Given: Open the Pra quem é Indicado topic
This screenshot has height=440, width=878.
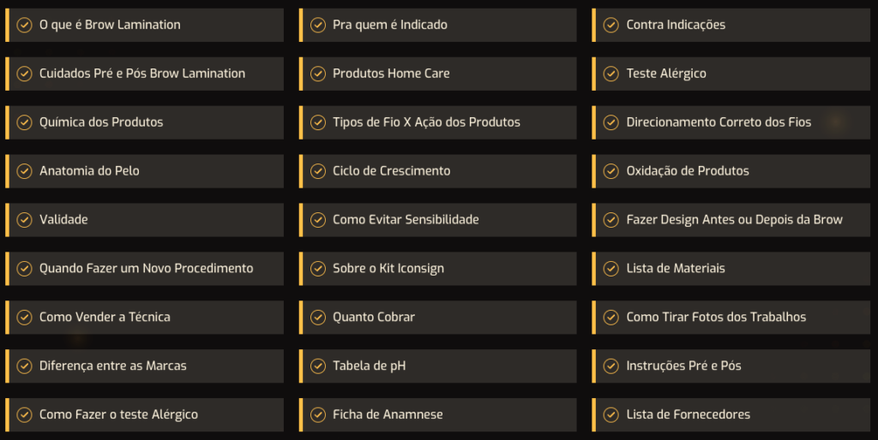Looking at the screenshot, I should coord(438,25).
